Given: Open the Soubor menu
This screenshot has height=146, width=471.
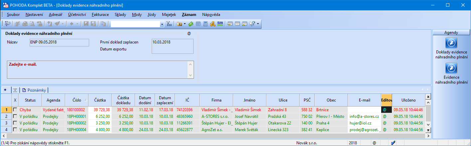Looking at the screenshot, I should click(13, 15).
